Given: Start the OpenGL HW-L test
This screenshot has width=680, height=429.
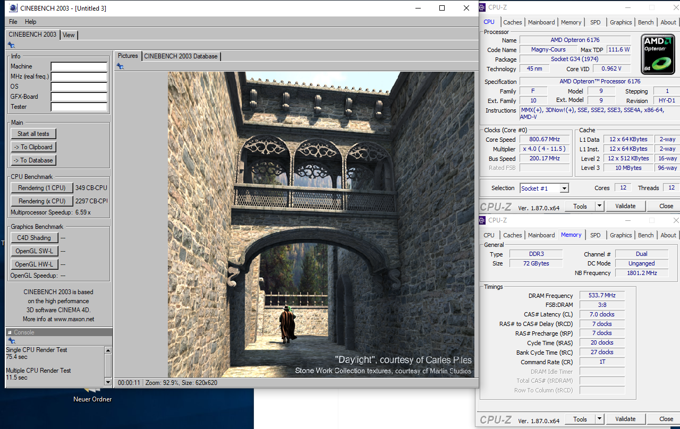Looking at the screenshot, I should click(x=34, y=264).
